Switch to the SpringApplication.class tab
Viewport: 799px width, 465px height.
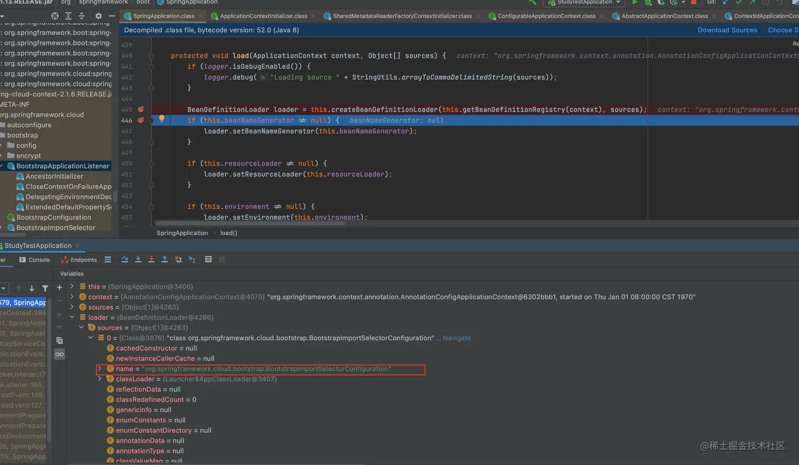163,16
